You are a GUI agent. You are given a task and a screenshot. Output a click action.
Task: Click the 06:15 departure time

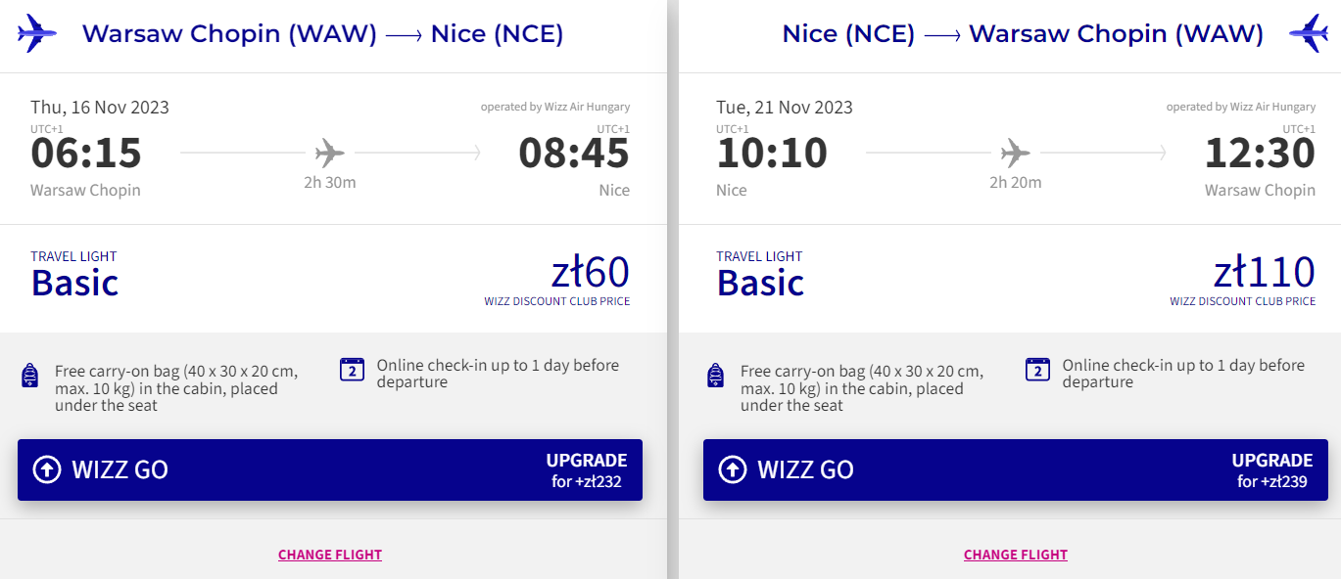point(86,154)
